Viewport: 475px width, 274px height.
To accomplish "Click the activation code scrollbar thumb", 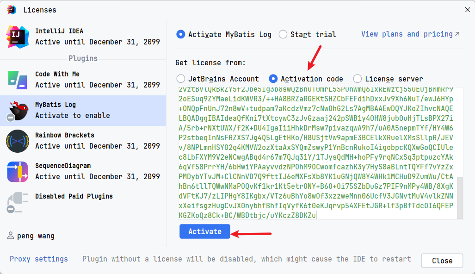I will [460, 198].
